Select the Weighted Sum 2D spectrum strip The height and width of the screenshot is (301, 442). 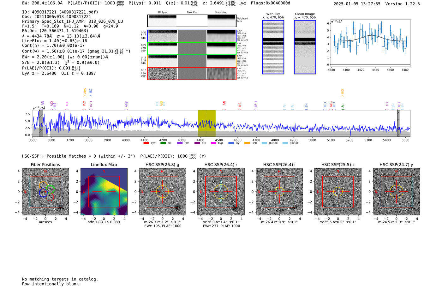(192, 21)
